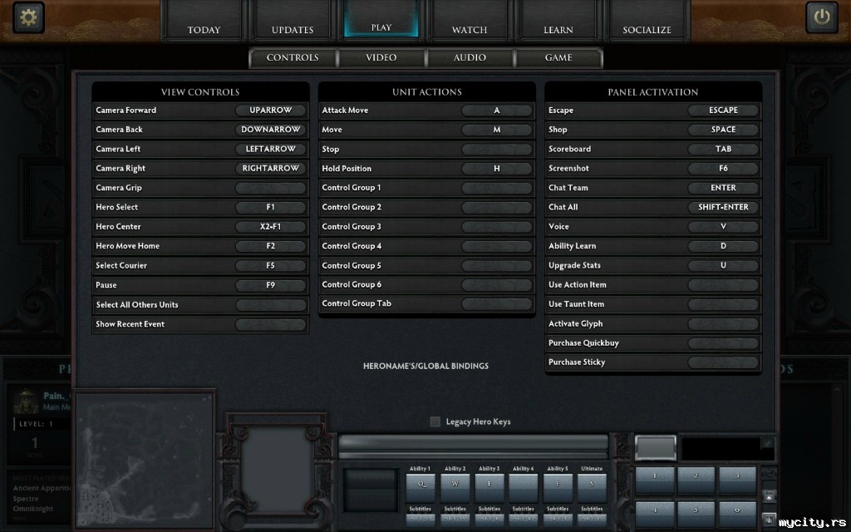Open the Today tab

204,22
